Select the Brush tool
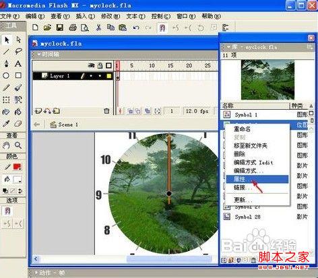The image size is (318, 278). [x=18, y=88]
